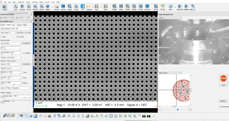Open the folder icon in bottom toolbar
Image resolution: width=229 pixels, height=121 pixels.
(x=35, y=116)
